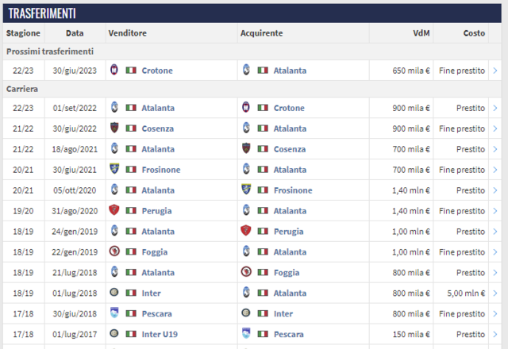Click Inter crest in 01/lug/2018 row

pos(114,293)
